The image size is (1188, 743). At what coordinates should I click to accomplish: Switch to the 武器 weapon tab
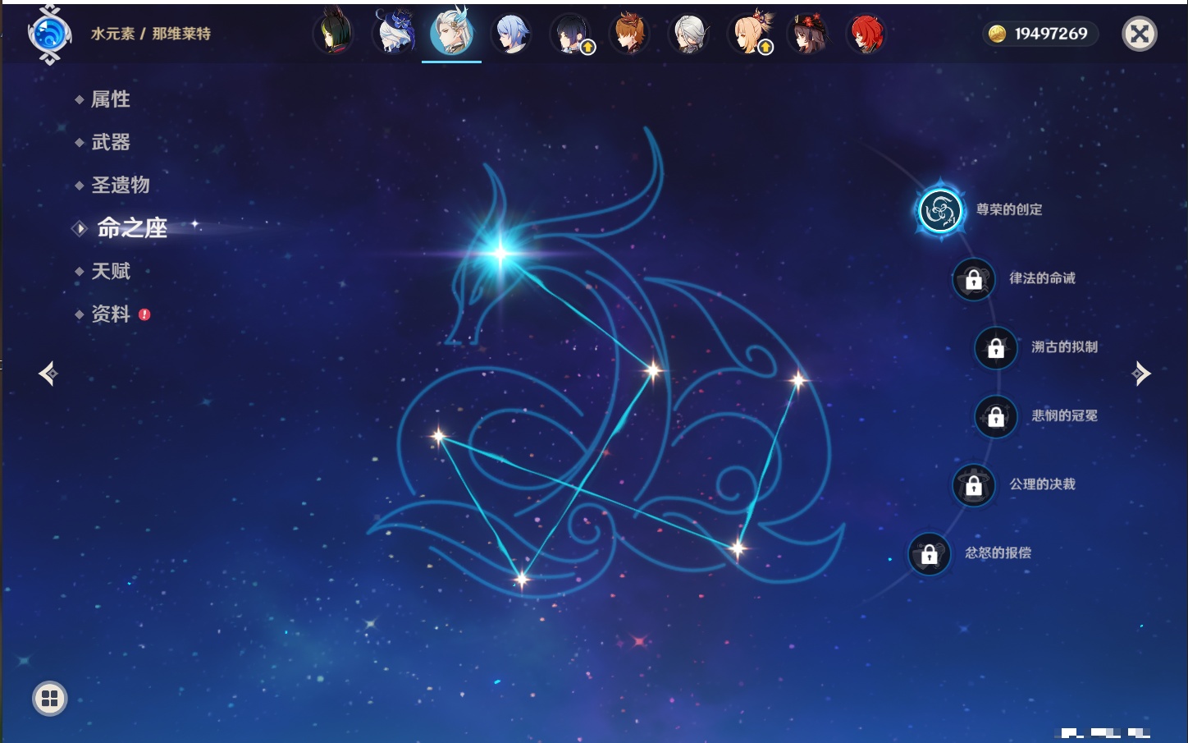point(110,142)
